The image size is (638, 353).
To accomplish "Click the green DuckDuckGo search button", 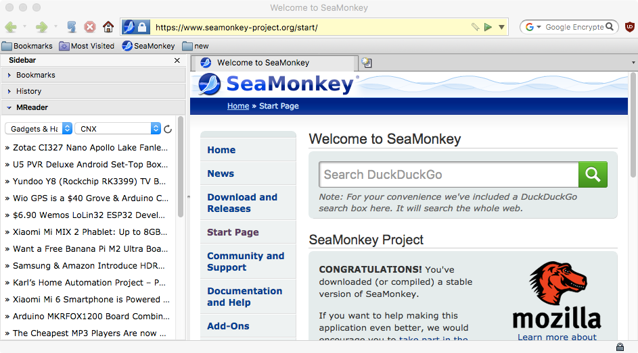I will (593, 174).
